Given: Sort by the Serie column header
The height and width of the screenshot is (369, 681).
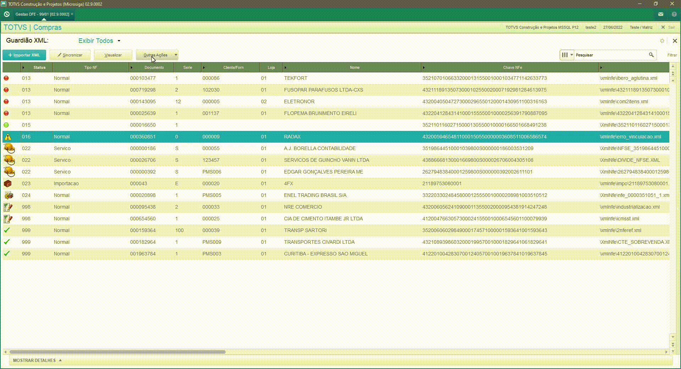Looking at the screenshot, I should 188,67.
